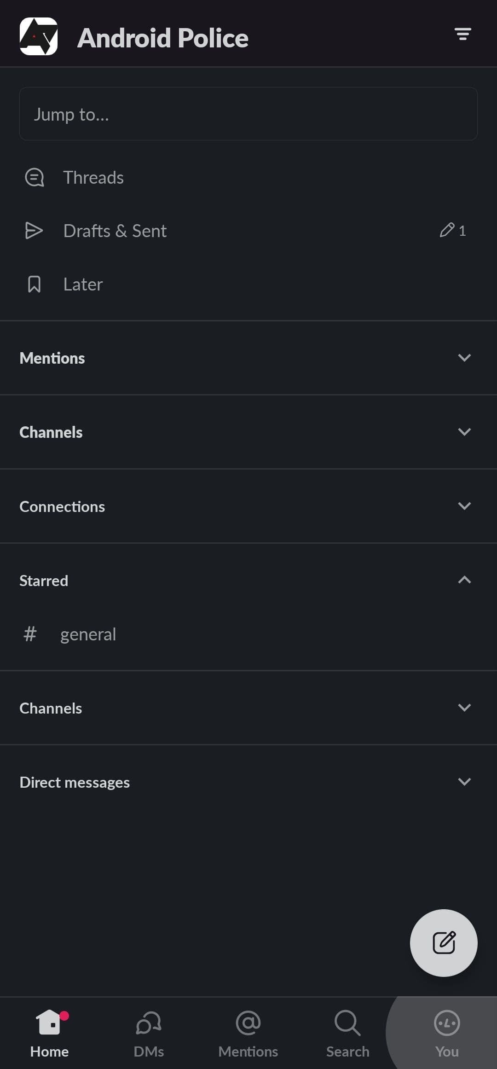Collapse the Starred section

(x=464, y=580)
